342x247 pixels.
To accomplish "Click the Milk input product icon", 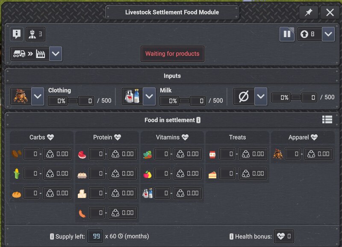I will tap(133, 96).
